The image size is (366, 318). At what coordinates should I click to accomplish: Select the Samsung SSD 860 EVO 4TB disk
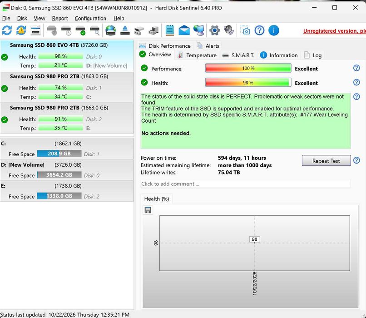click(67, 55)
